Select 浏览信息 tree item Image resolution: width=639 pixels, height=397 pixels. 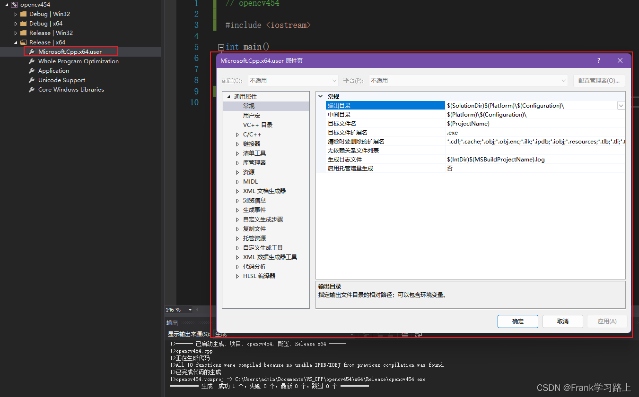coord(254,201)
